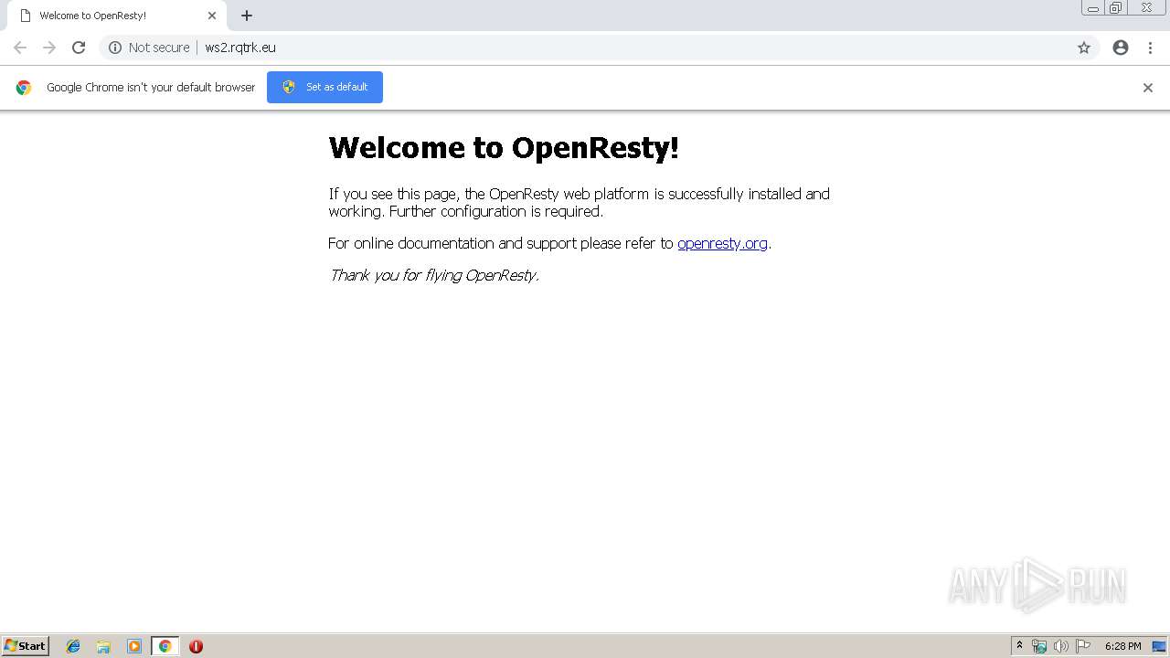Minimize the Chrome window
The width and height of the screenshot is (1170, 658).
[1093, 8]
